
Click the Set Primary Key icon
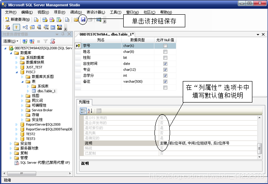point(16,28)
